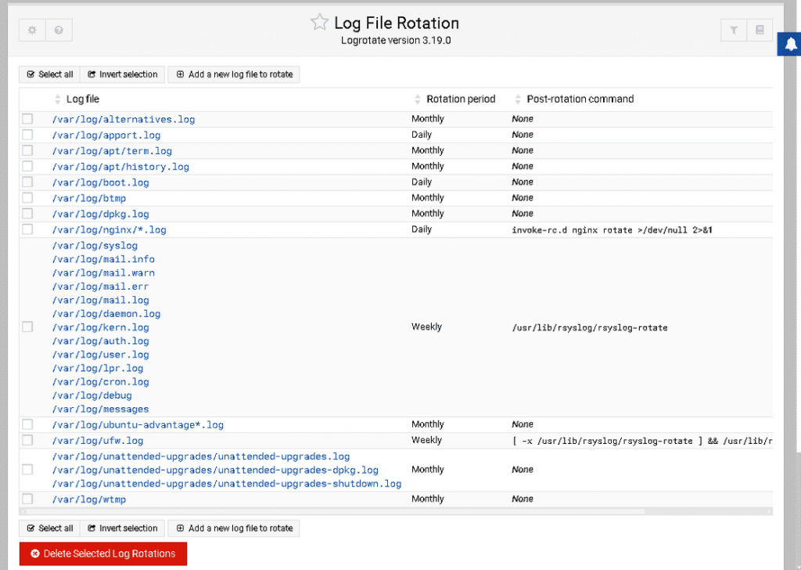Screen dimensions: 801x570
Task: Click the filter icon at top right
Action: point(733,29)
